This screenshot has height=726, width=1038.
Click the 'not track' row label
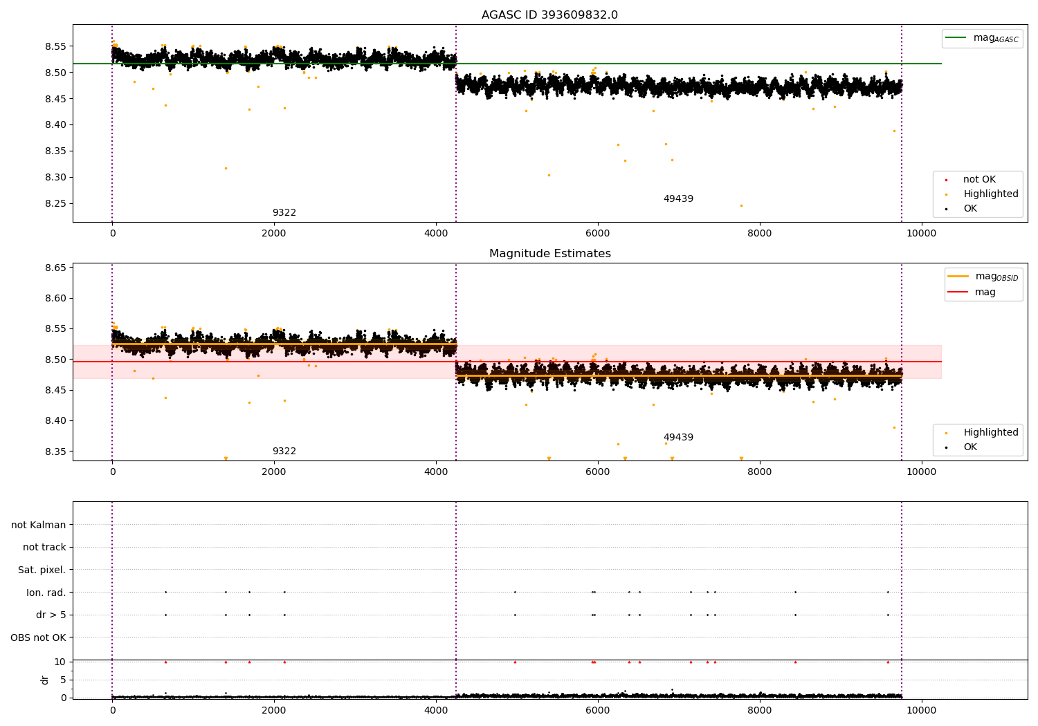[x=44, y=548]
